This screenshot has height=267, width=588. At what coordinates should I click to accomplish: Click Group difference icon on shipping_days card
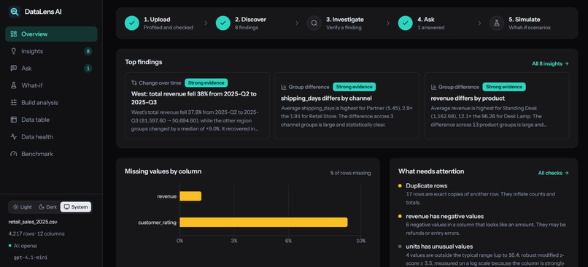click(x=284, y=87)
